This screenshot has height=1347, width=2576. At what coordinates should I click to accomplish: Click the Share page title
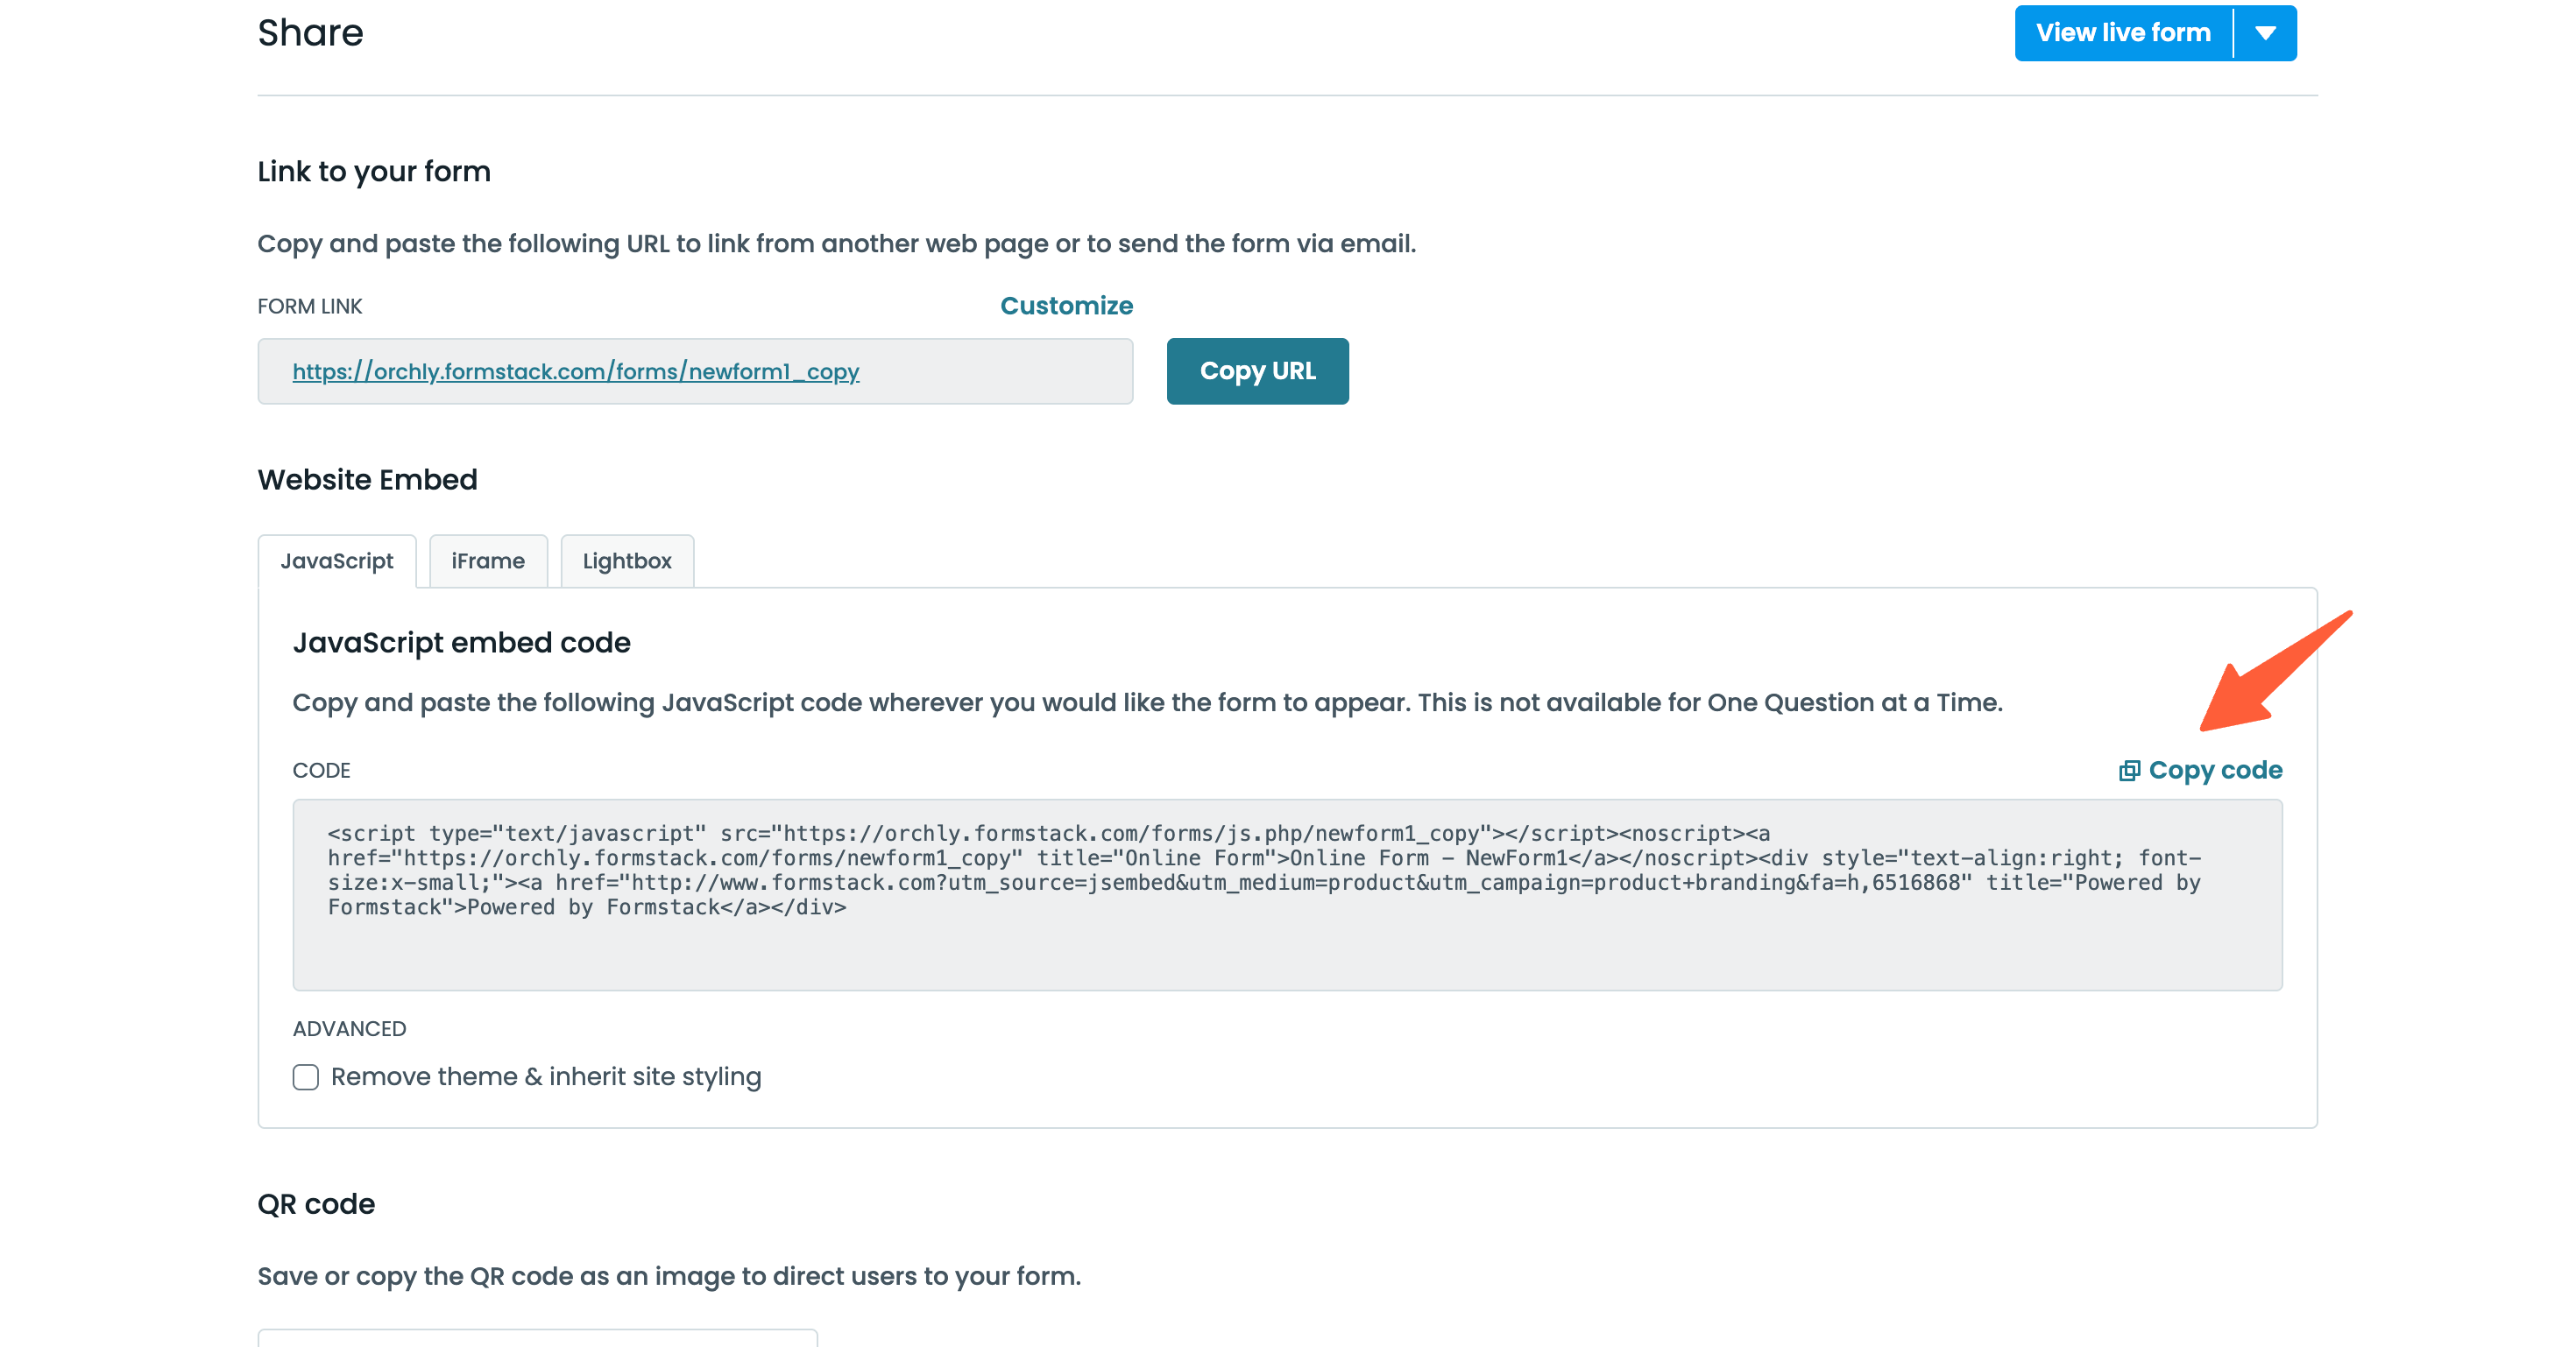click(x=310, y=33)
